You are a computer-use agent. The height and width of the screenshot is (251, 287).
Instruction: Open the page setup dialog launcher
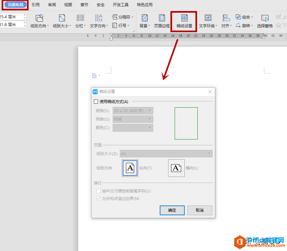(134, 31)
